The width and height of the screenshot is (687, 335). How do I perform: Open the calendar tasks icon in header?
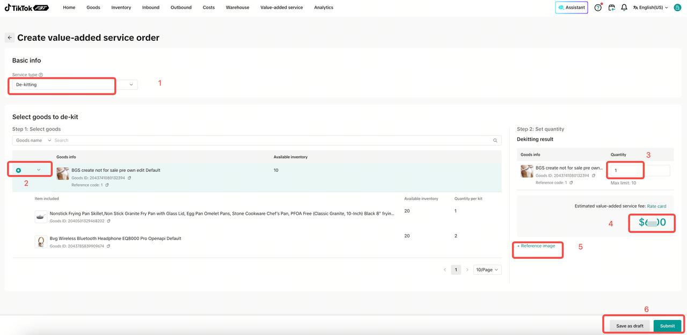(x=611, y=8)
